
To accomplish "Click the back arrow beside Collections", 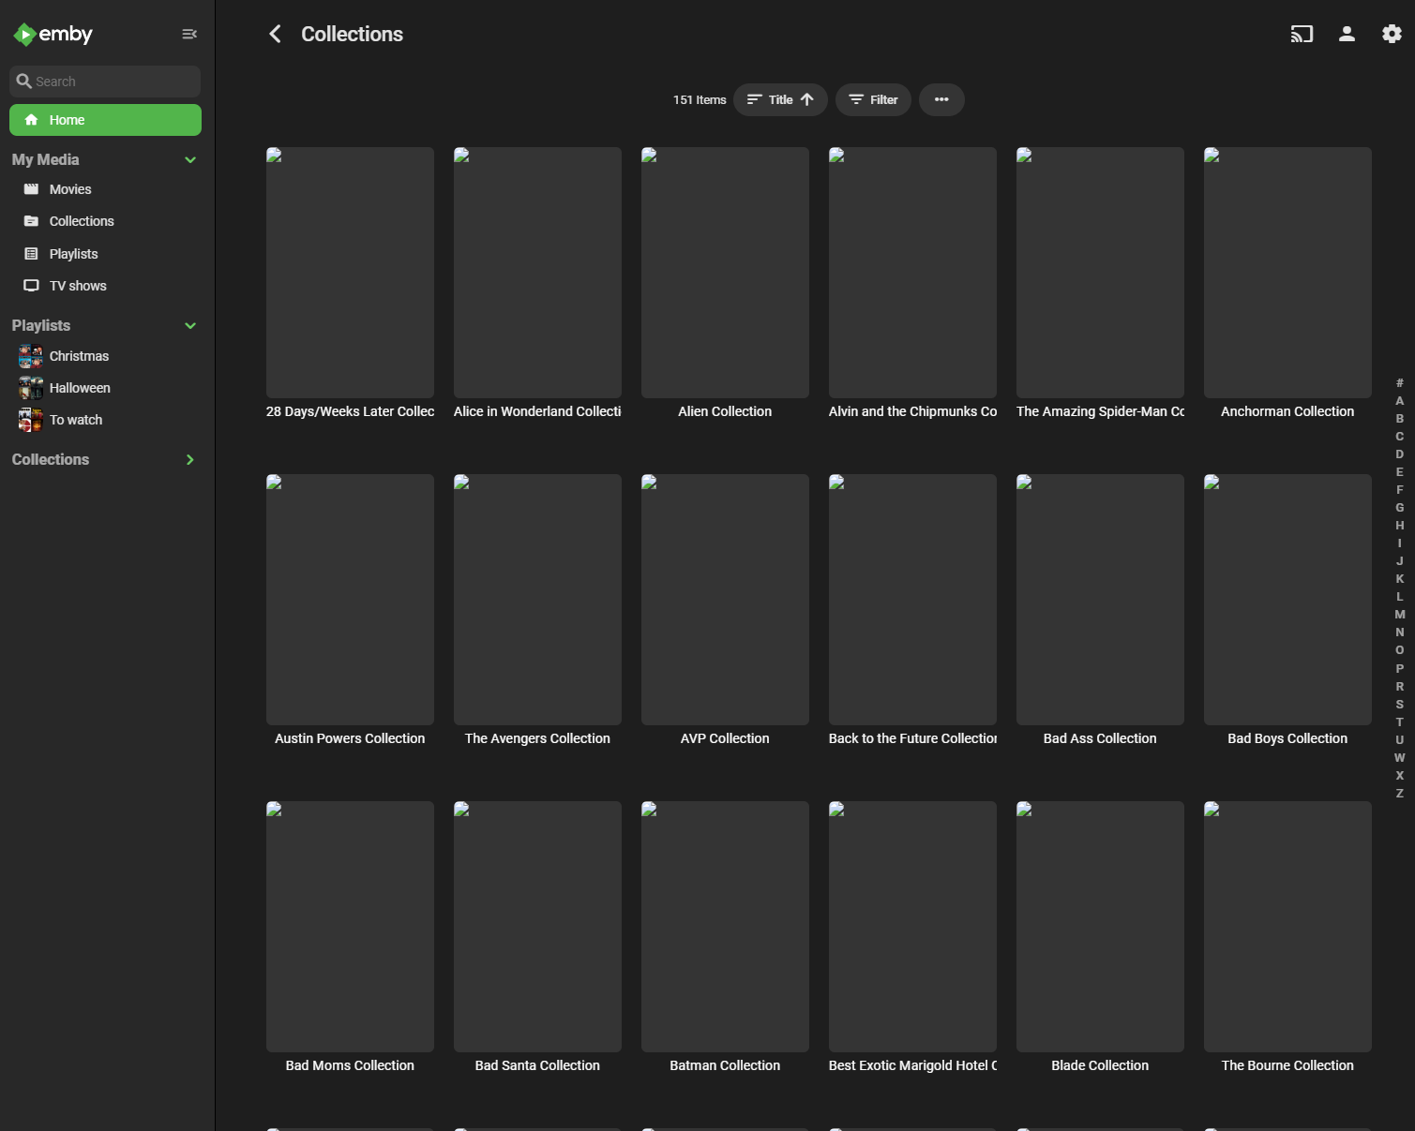I will (275, 35).
